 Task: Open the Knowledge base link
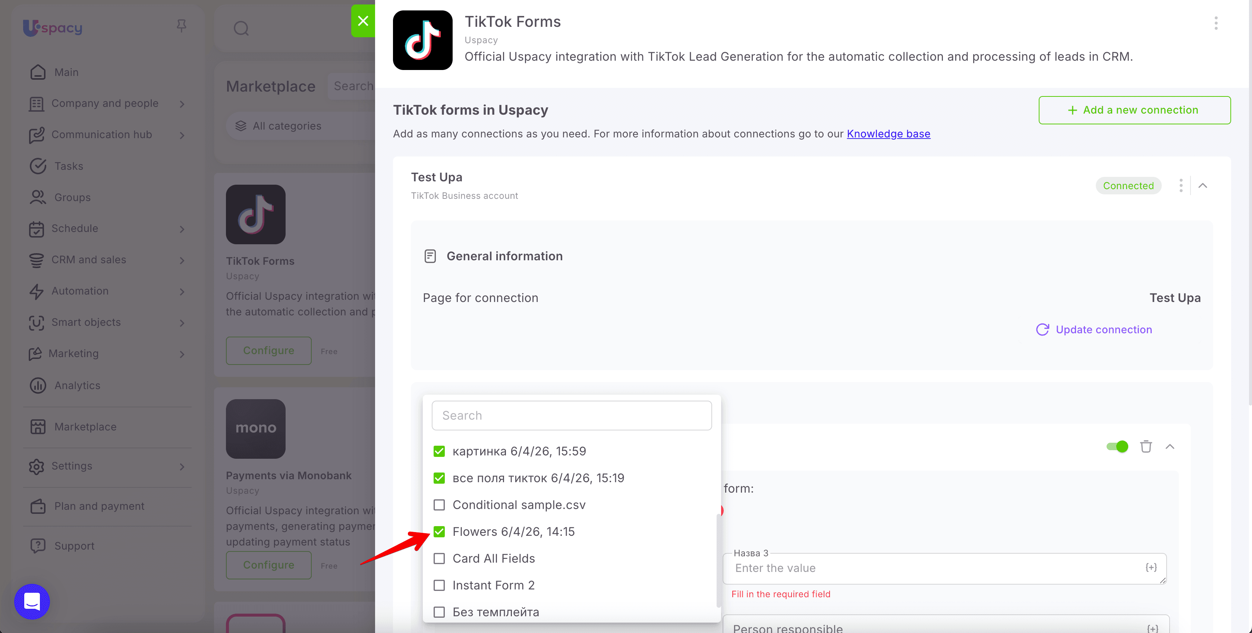(x=888, y=134)
